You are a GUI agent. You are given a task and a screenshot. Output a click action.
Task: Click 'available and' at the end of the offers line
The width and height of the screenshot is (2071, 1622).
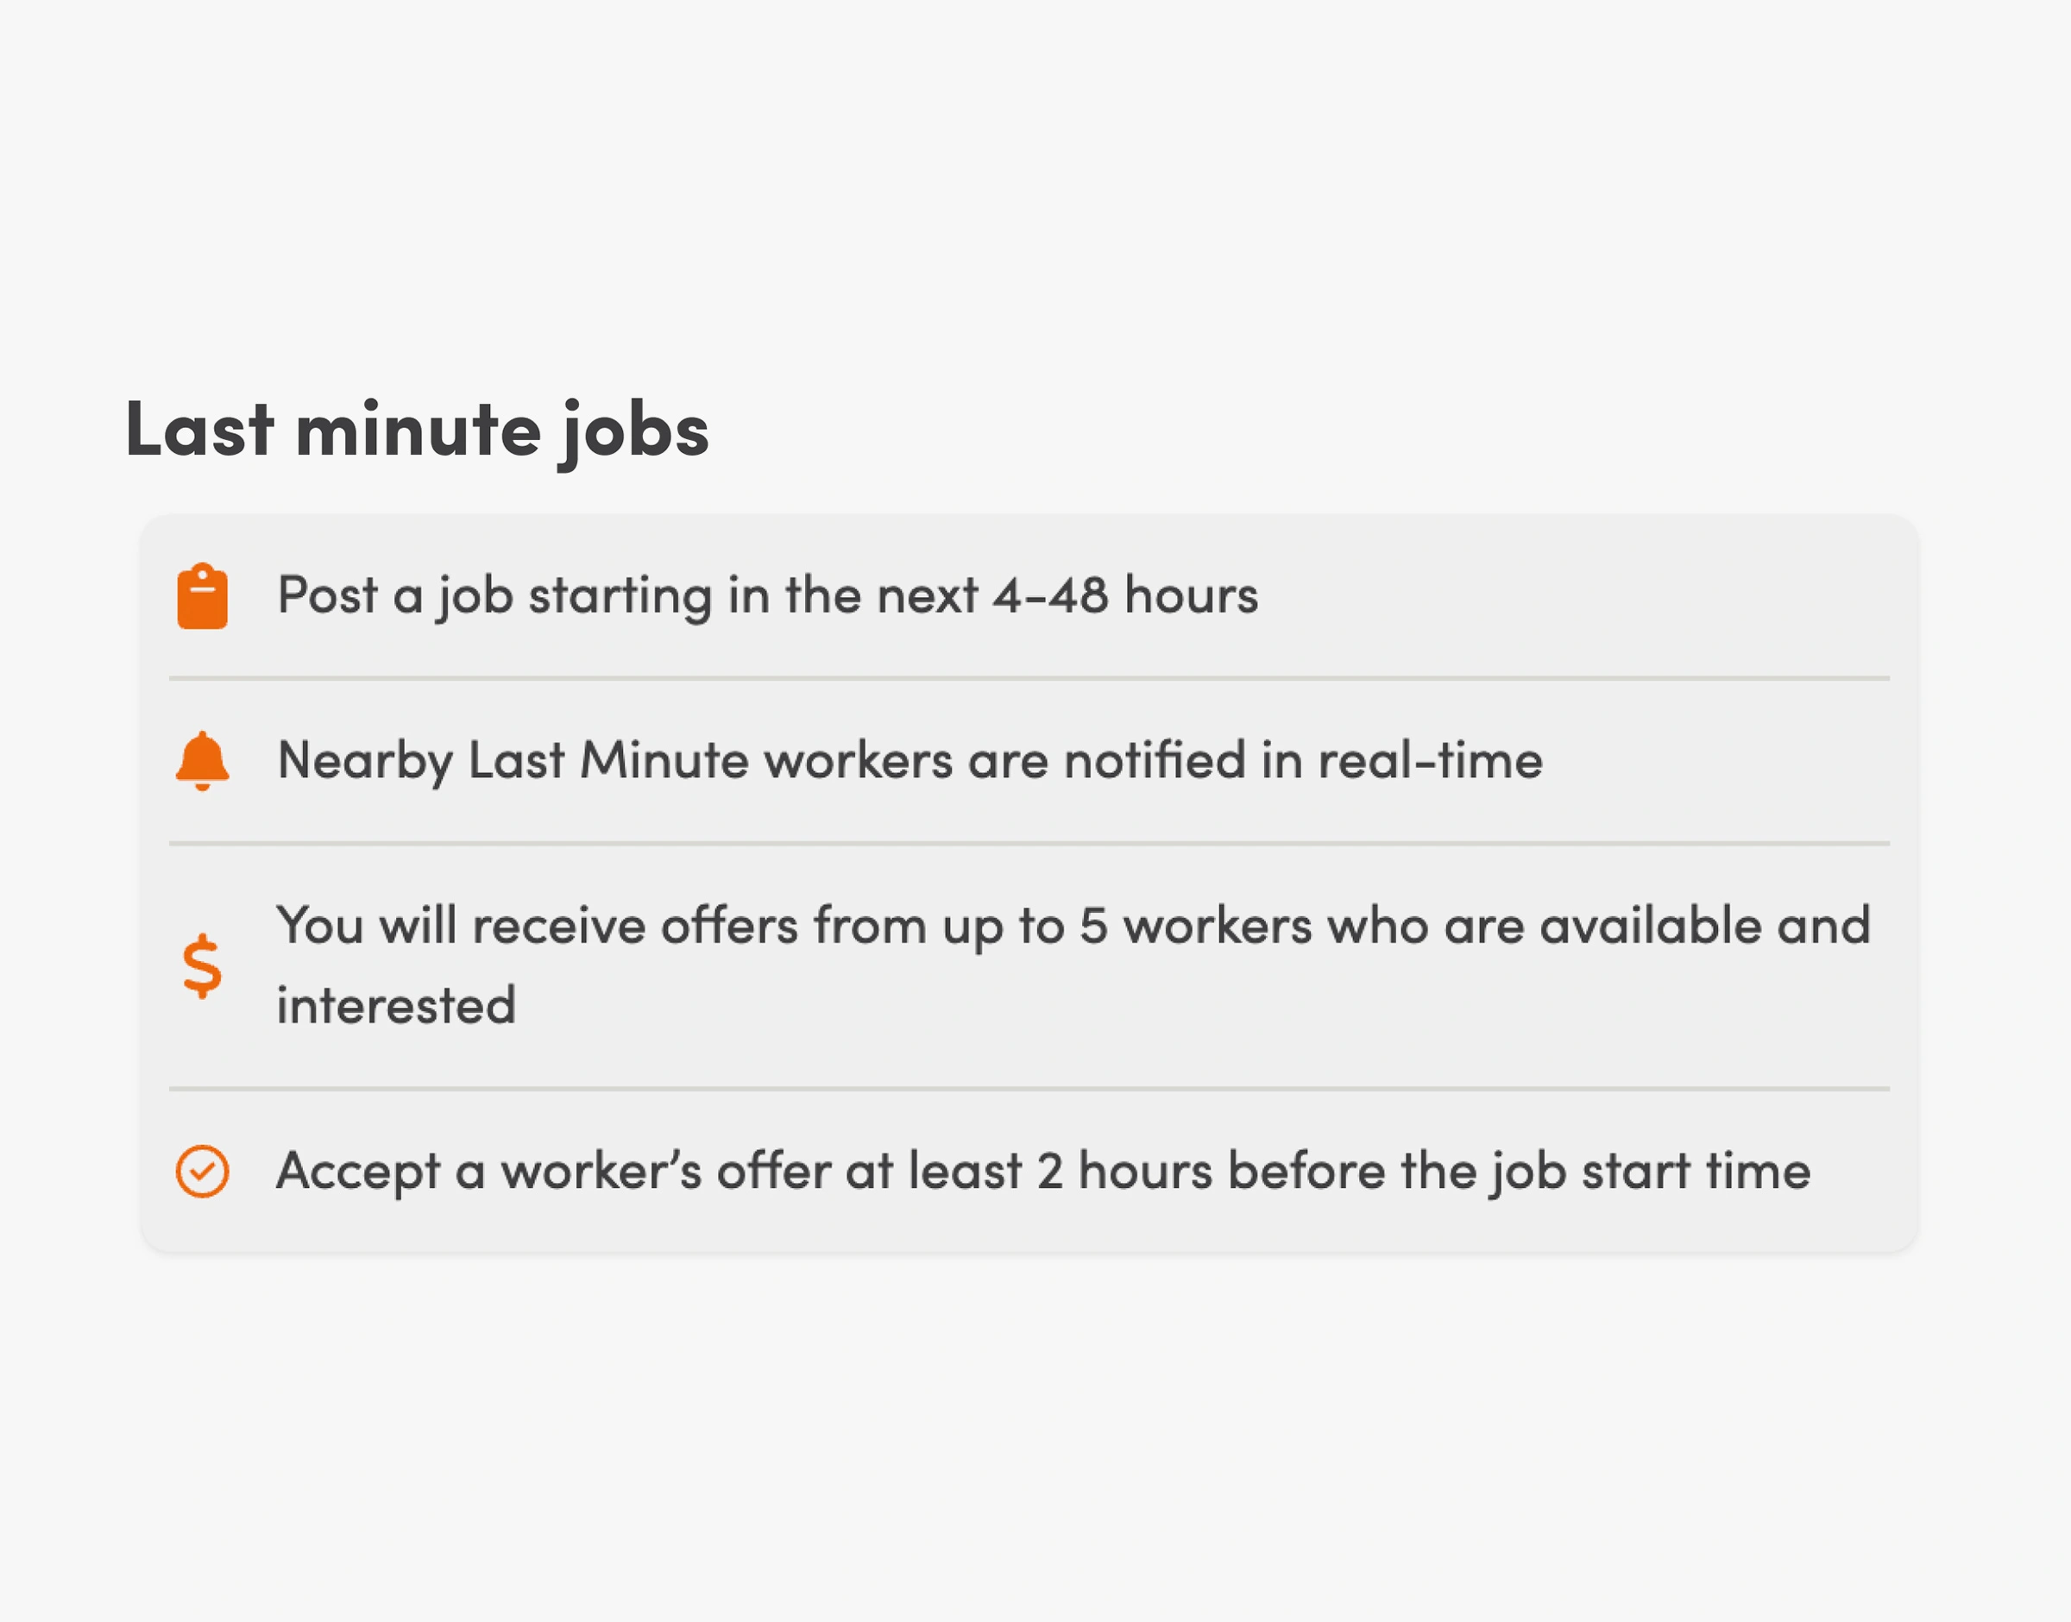coord(1705,926)
